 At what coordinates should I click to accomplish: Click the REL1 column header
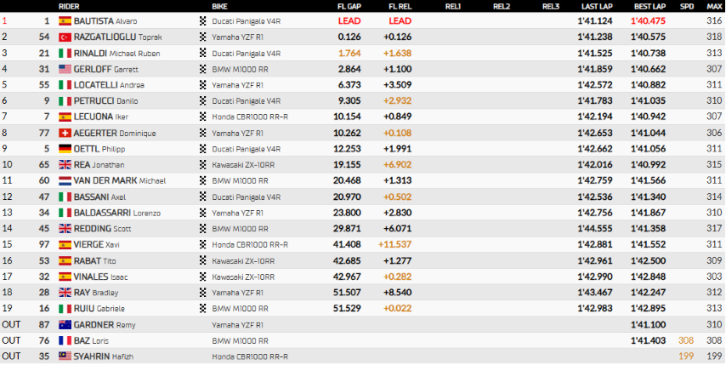point(453,7)
